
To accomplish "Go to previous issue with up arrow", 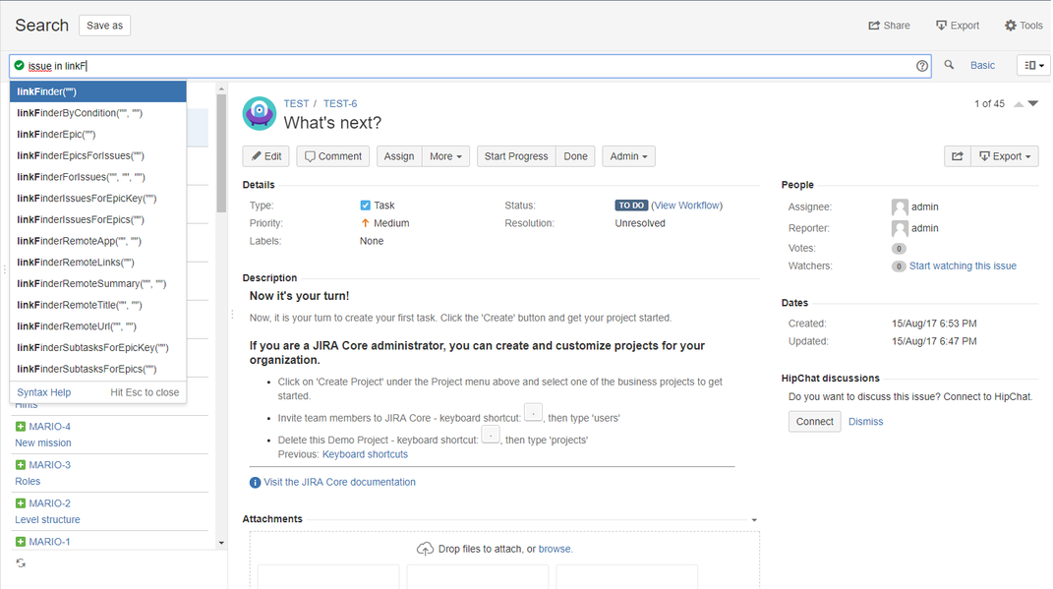I will pyautogui.click(x=1019, y=104).
